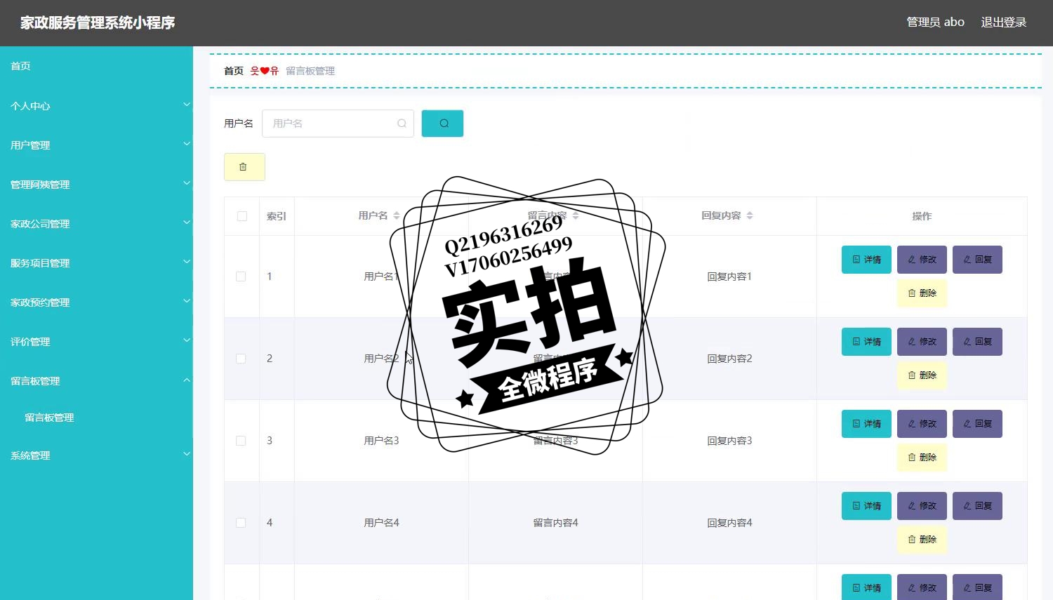Sort by 用户名 column arrows

397,215
